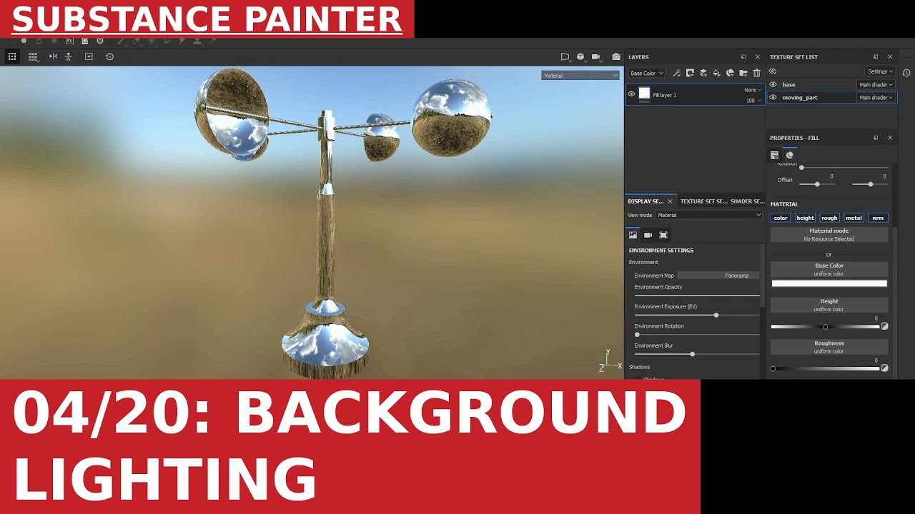Click the Height slider reset icon
Screen dimensions: 915x514
coord(884,326)
